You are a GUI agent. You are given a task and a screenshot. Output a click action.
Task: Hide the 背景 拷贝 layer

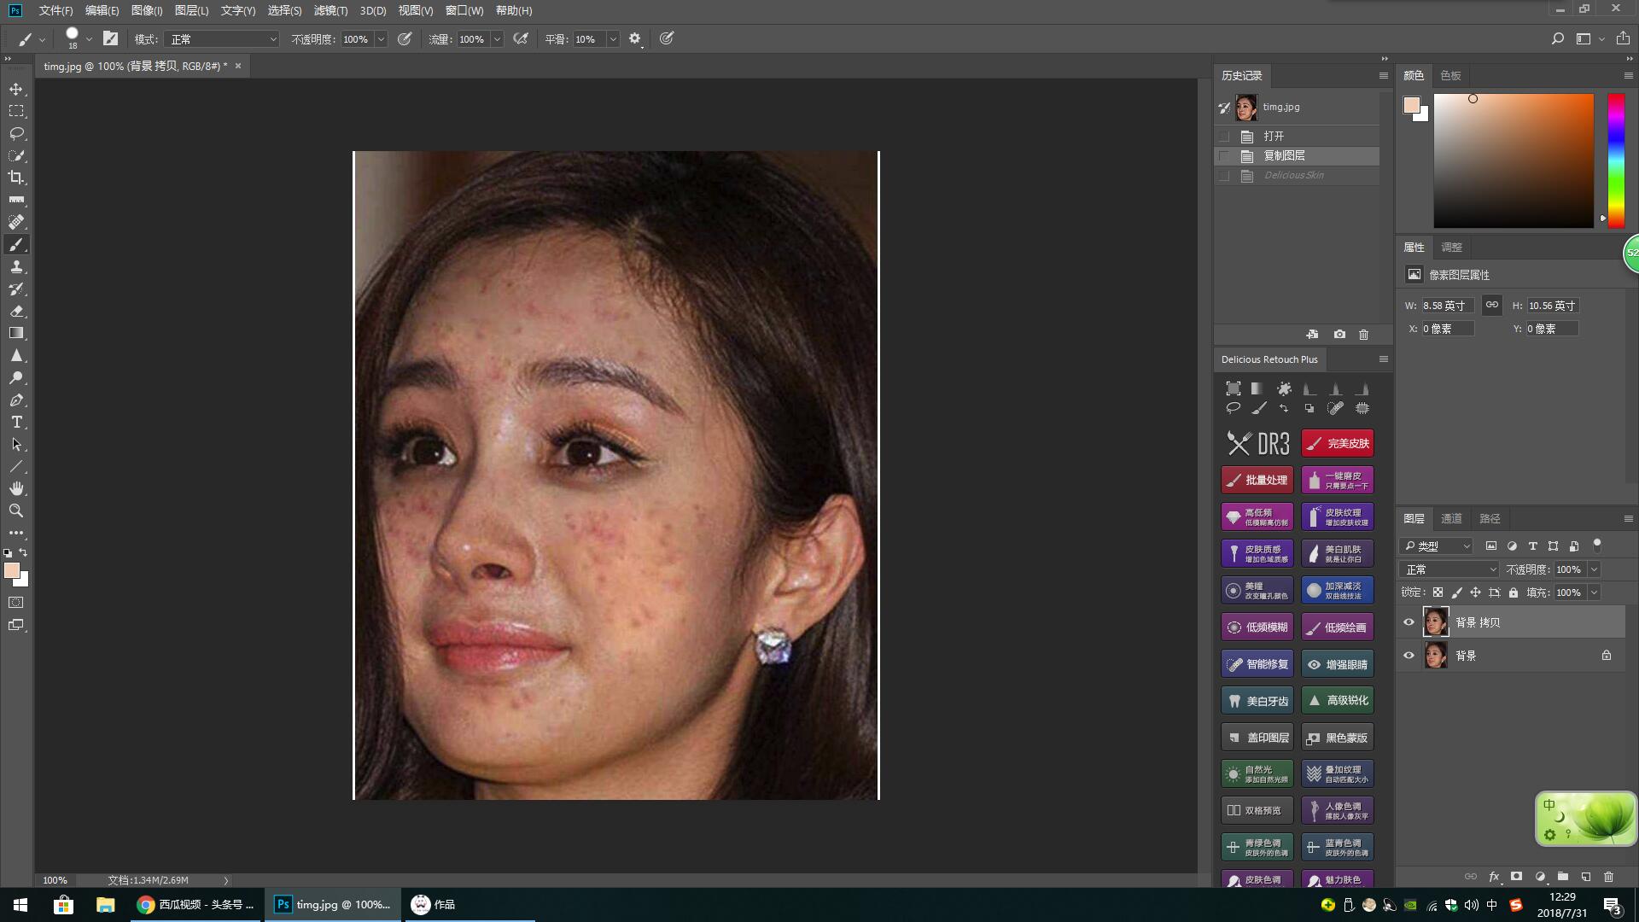(x=1409, y=622)
